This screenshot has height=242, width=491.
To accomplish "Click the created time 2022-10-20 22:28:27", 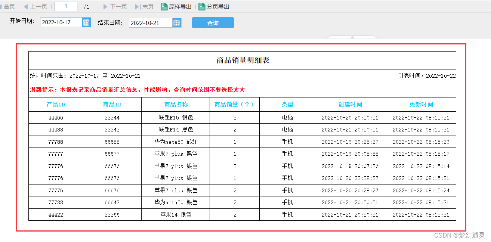I will click(x=350, y=178).
